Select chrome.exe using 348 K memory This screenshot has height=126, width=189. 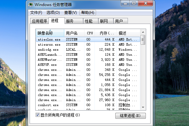point(88,70)
